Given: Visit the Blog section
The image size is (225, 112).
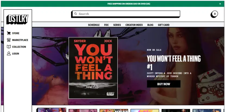Looking at the screenshot, I should coord(150,25).
